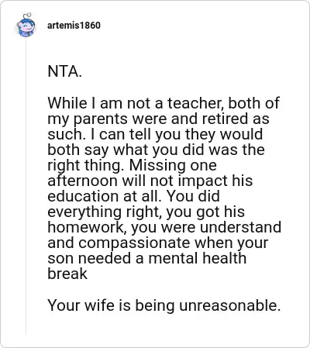Open the artemis1860 user profile link
The width and height of the screenshot is (310, 348).
pos(74,26)
